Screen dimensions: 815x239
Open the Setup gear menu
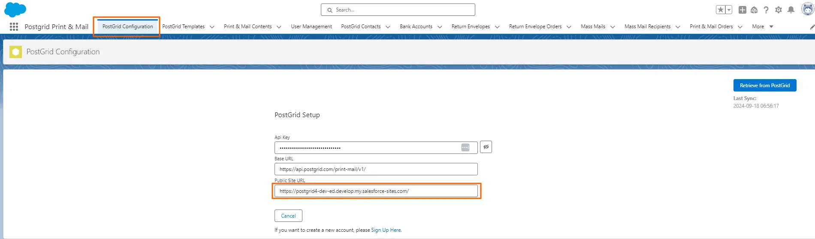(779, 10)
